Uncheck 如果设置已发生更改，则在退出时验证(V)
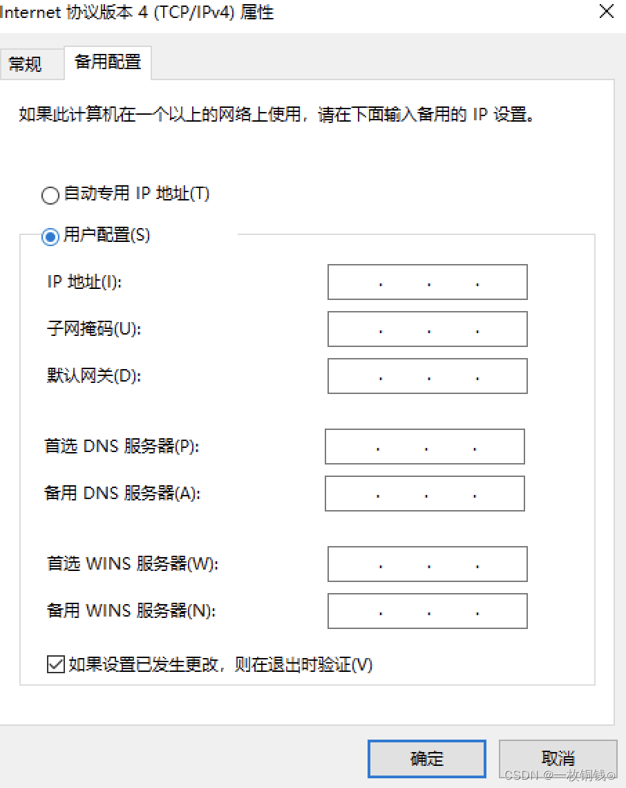This screenshot has height=788, width=626. tap(56, 666)
